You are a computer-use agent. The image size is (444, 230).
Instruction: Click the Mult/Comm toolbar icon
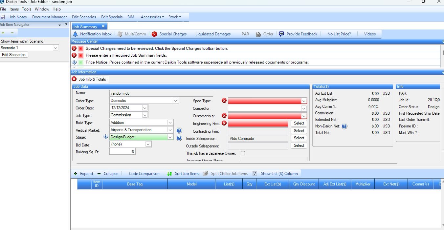pyautogui.click(x=120, y=34)
